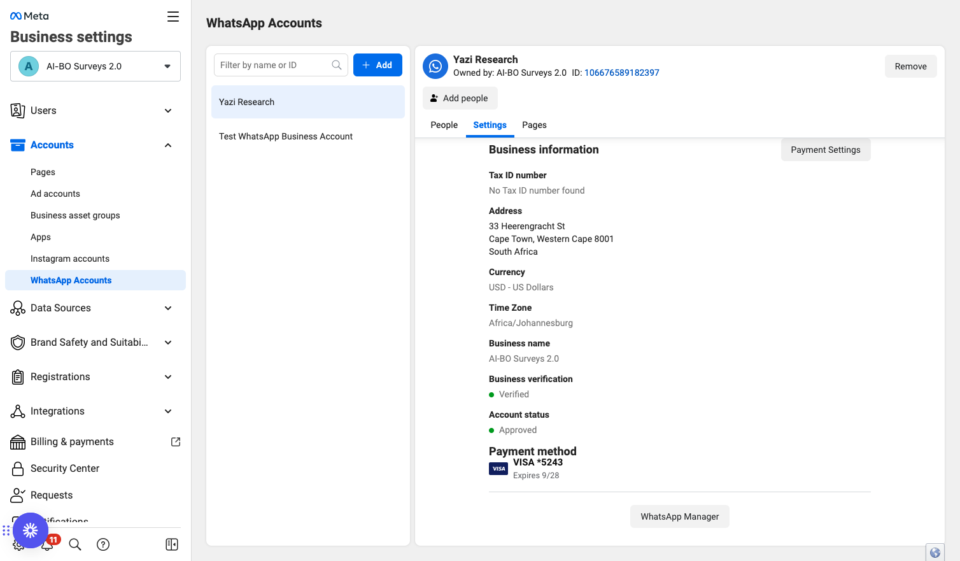Viewport: 960px width, 561px height.
Task: Open notifications bell with 11 badge
Action: (48, 543)
